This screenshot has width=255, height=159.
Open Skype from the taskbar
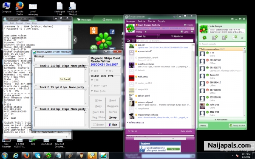click(x=37, y=156)
